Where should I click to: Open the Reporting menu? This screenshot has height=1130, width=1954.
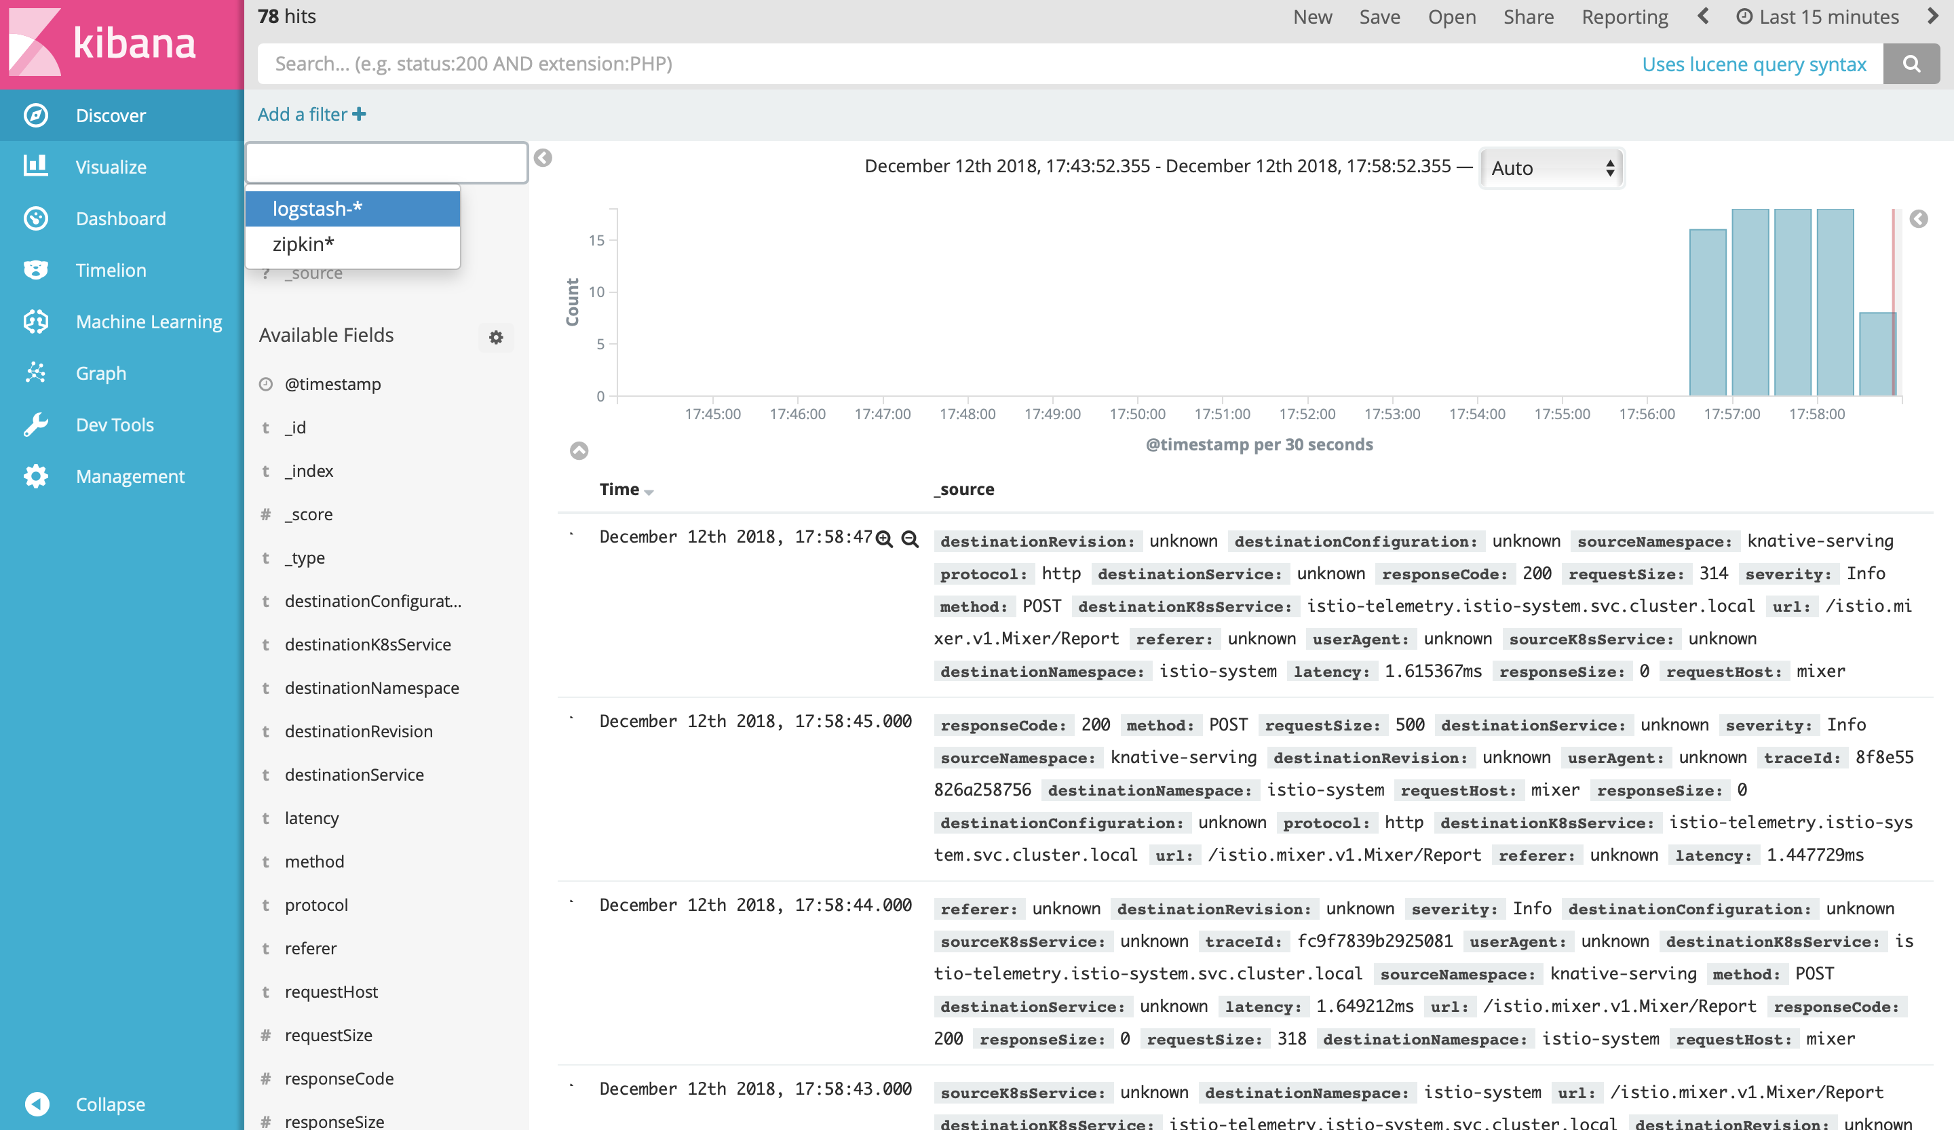pos(1624,17)
